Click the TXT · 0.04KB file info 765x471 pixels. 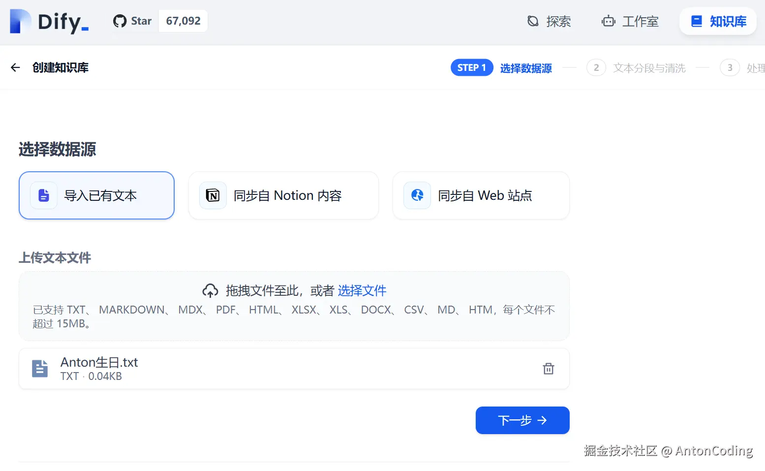click(x=91, y=377)
